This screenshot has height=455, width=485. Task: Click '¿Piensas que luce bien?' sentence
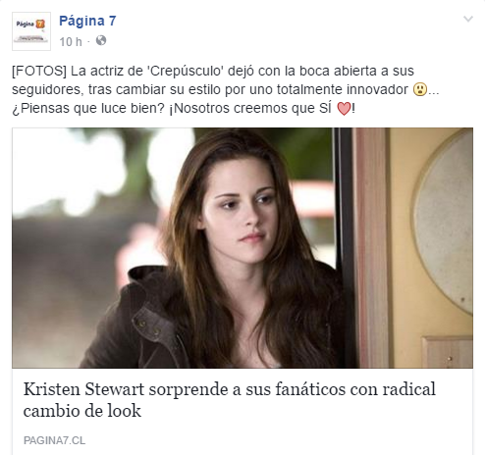[x=88, y=108]
